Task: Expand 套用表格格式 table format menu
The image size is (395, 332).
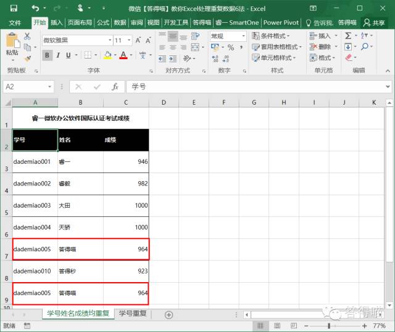Action: pos(276,47)
